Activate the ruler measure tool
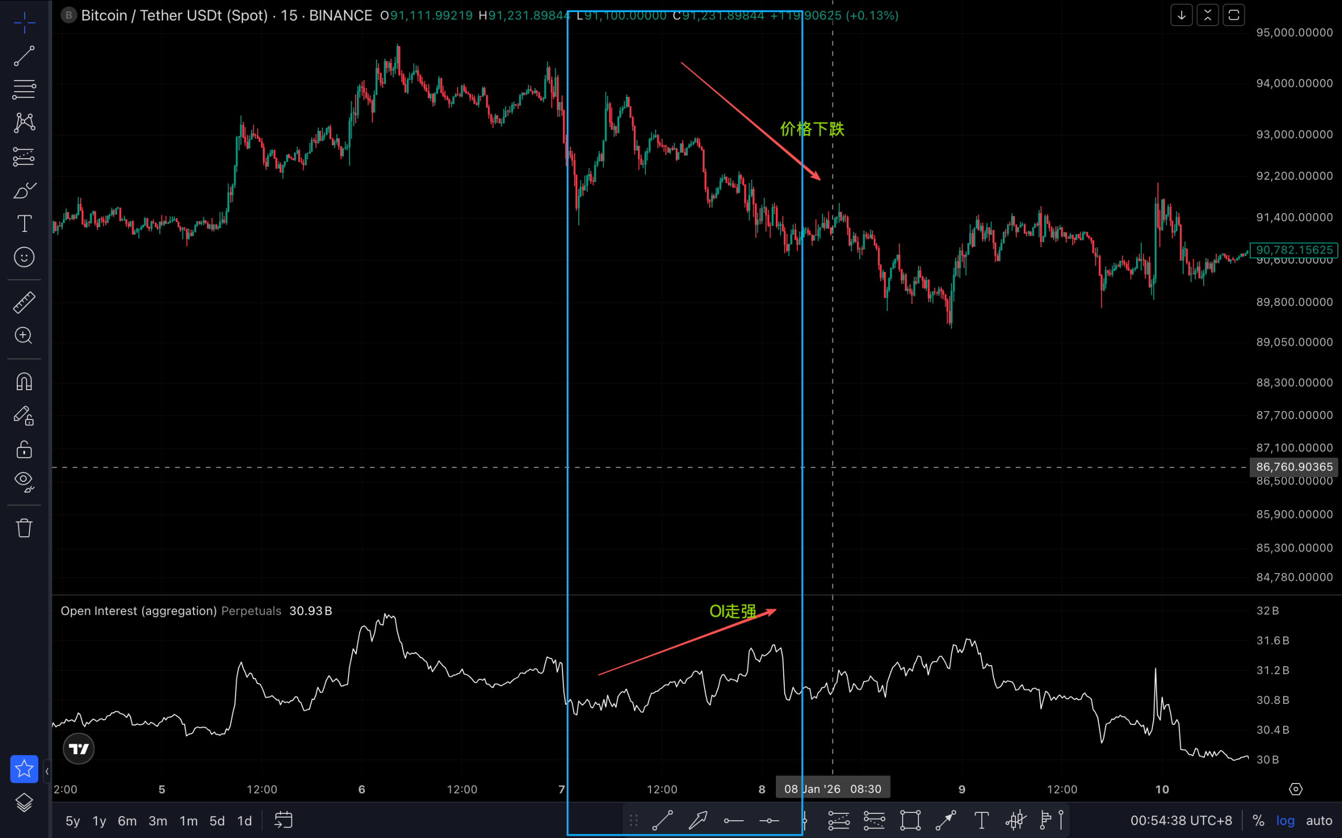This screenshot has height=838, width=1342. click(x=24, y=303)
